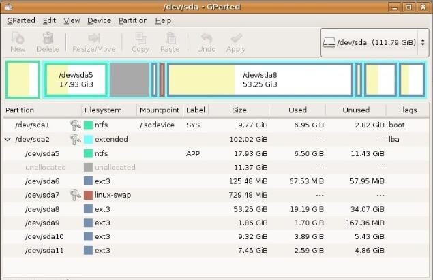Select /dev/sda8 block in the disk map
The height and width of the screenshot is (280, 433).
[x=259, y=80]
